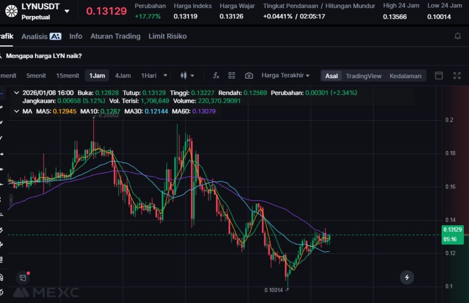Open the candlestick chart style dropdown

click(187, 75)
